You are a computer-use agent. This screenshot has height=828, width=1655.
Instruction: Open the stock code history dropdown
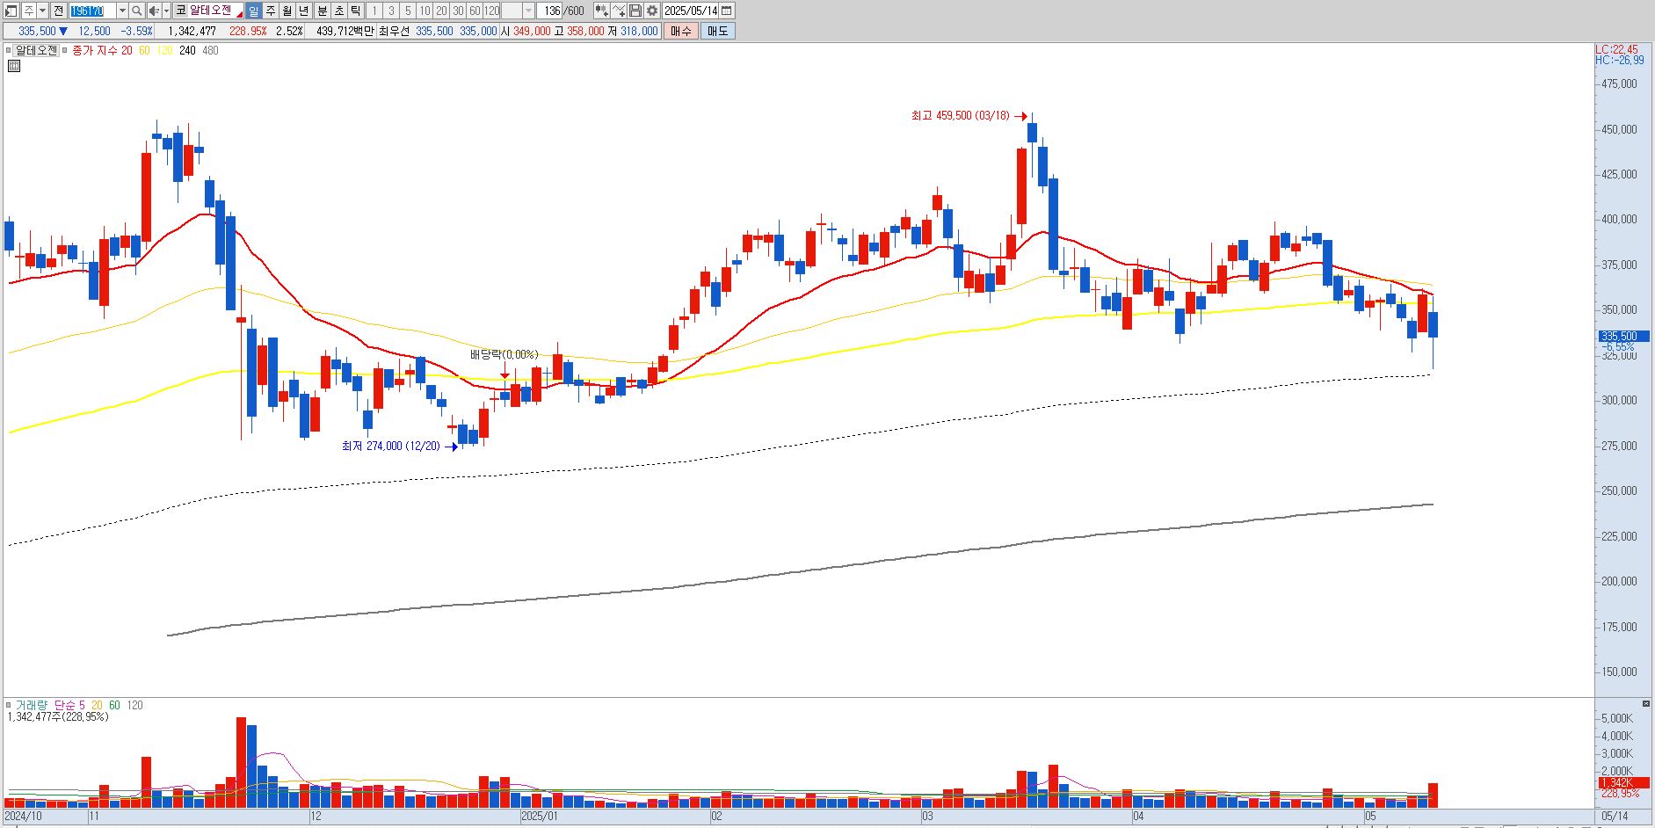point(122,11)
